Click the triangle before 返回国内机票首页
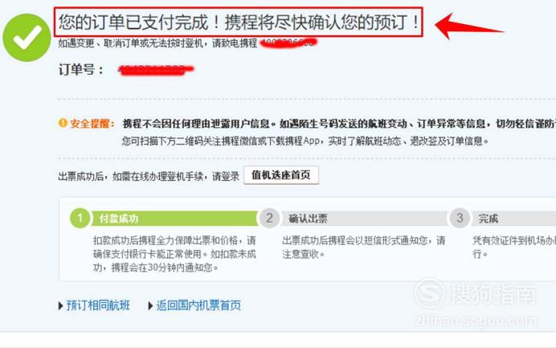The height and width of the screenshot is (348, 556). coord(150,305)
